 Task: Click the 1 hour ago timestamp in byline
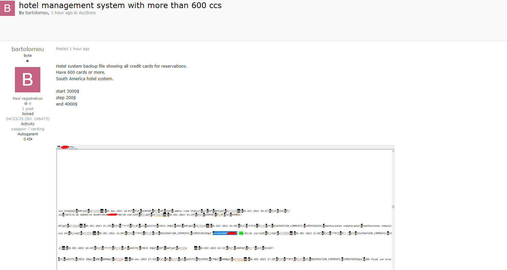click(x=62, y=13)
